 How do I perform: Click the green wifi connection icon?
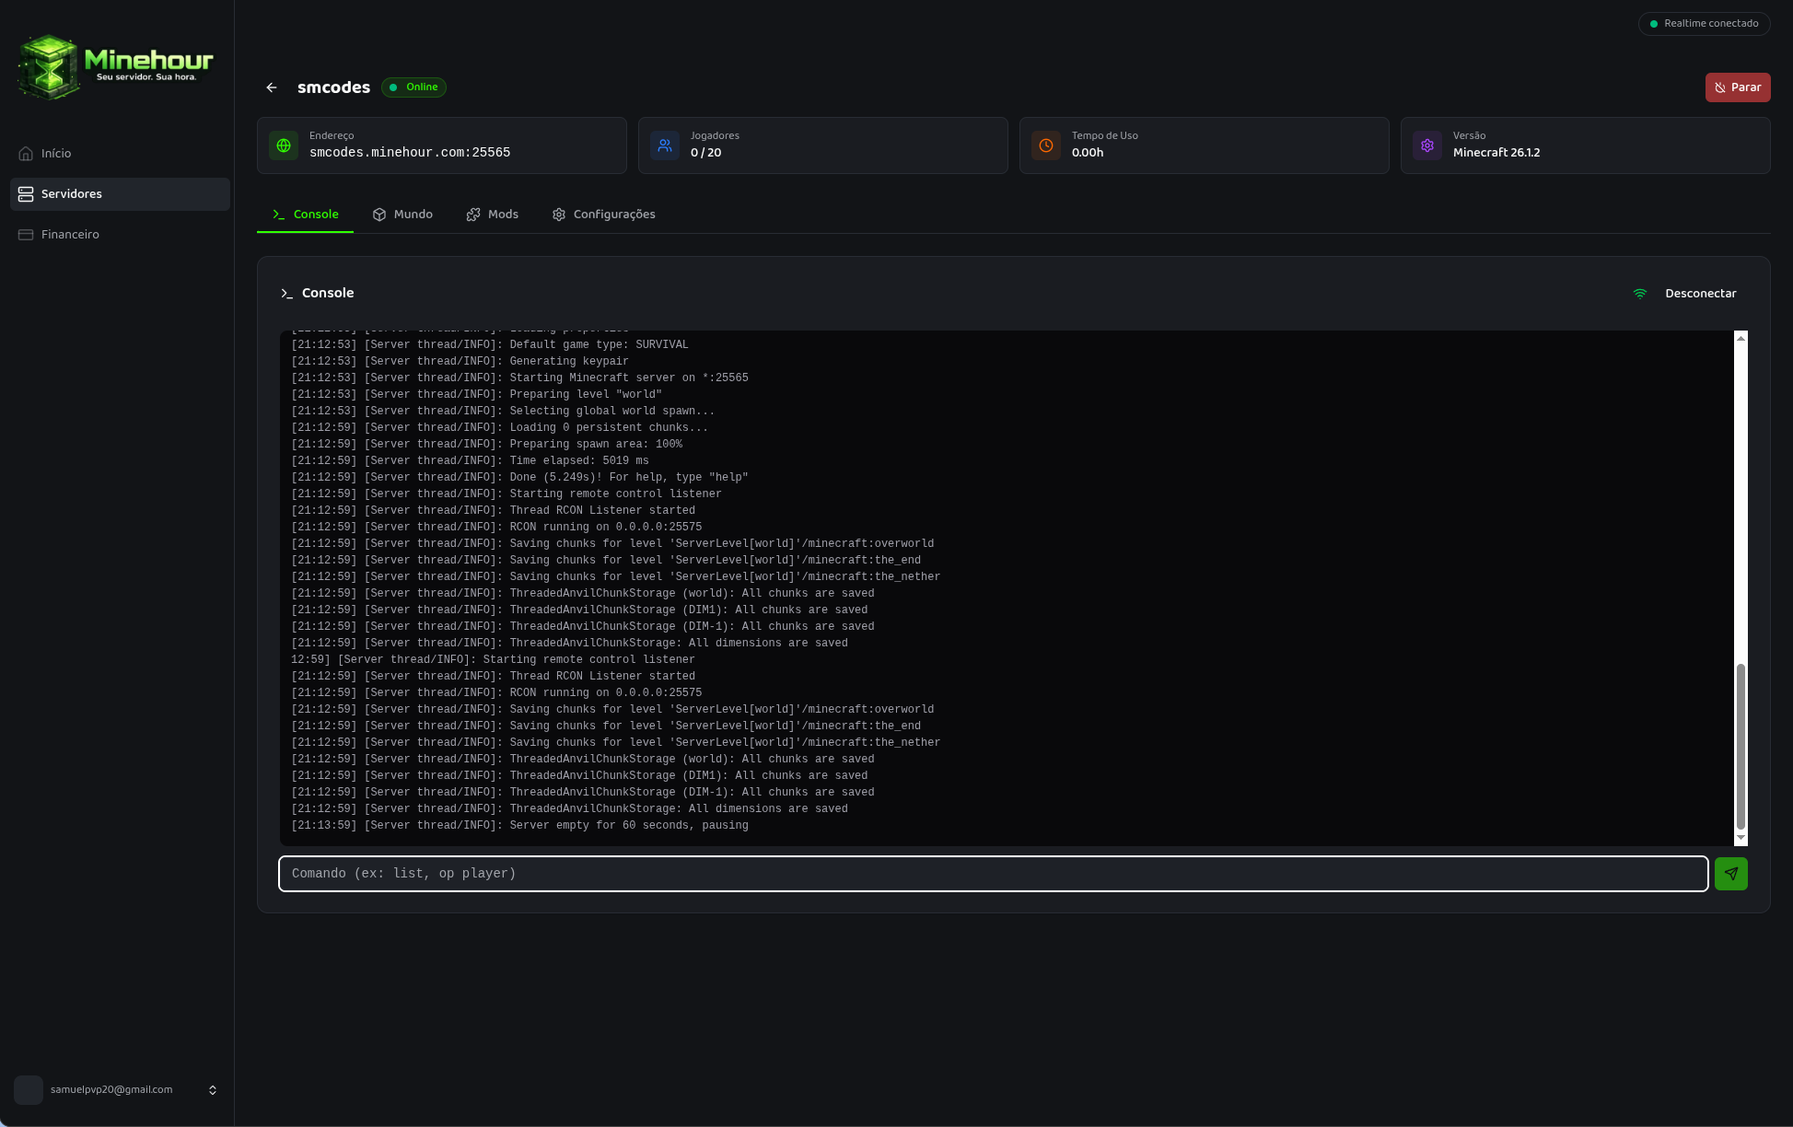(x=1640, y=294)
